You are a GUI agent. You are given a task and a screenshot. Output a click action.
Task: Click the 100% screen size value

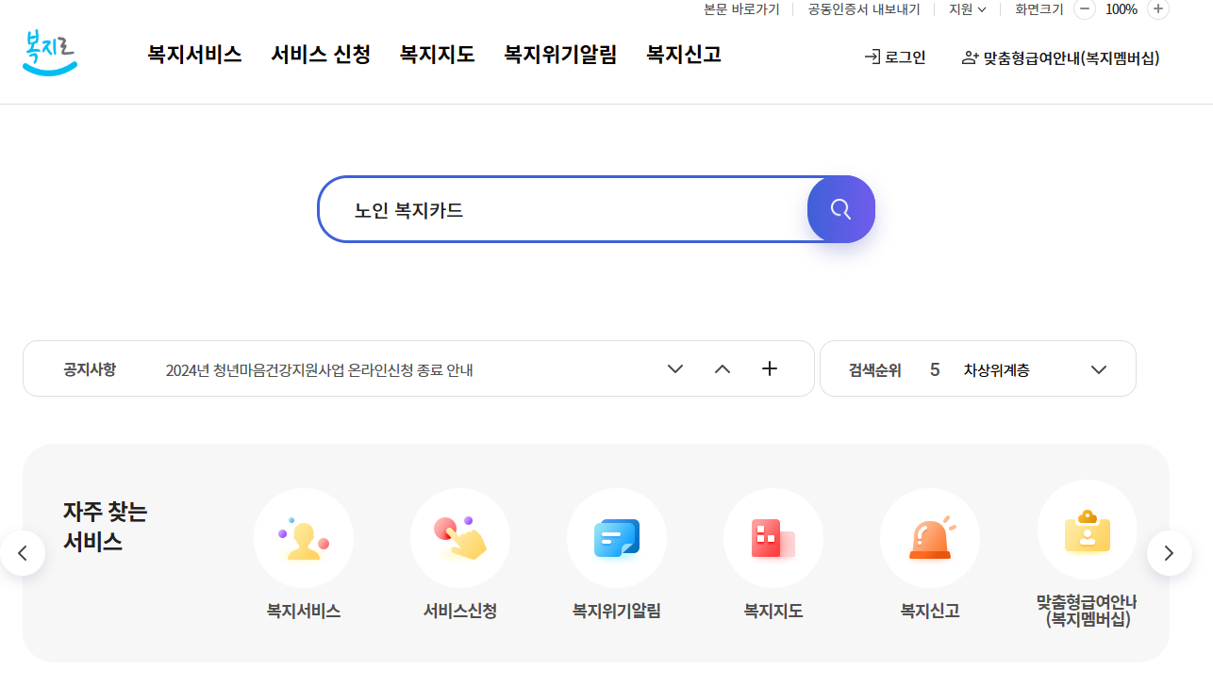[x=1122, y=9]
